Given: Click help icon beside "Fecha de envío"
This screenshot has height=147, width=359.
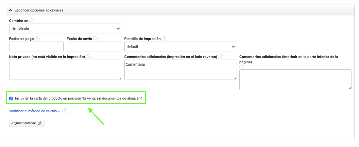Looking at the screenshot, I should [x=95, y=39].
